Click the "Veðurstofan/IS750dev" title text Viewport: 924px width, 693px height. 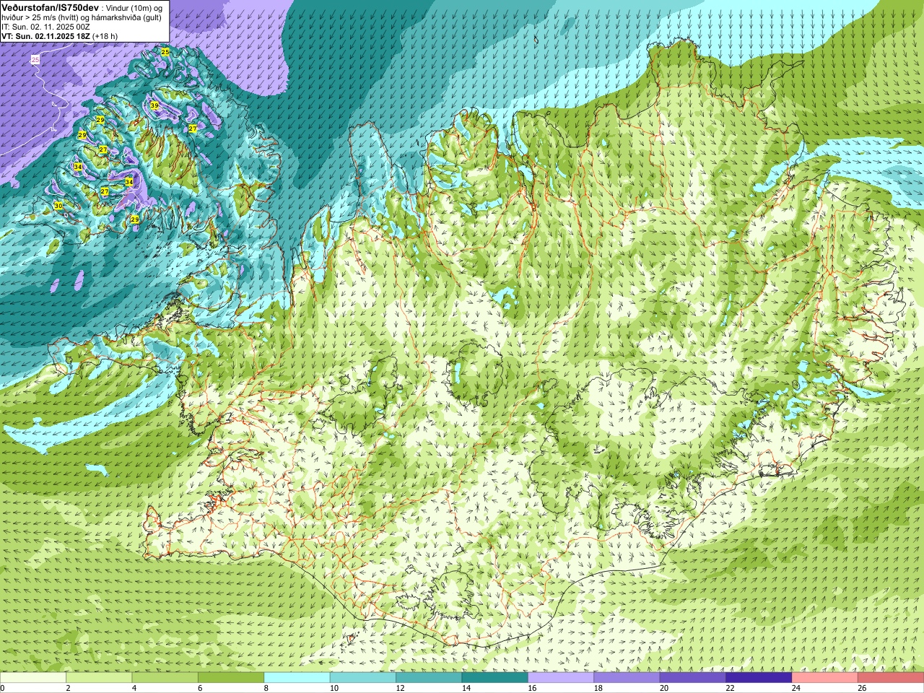(50, 6)
